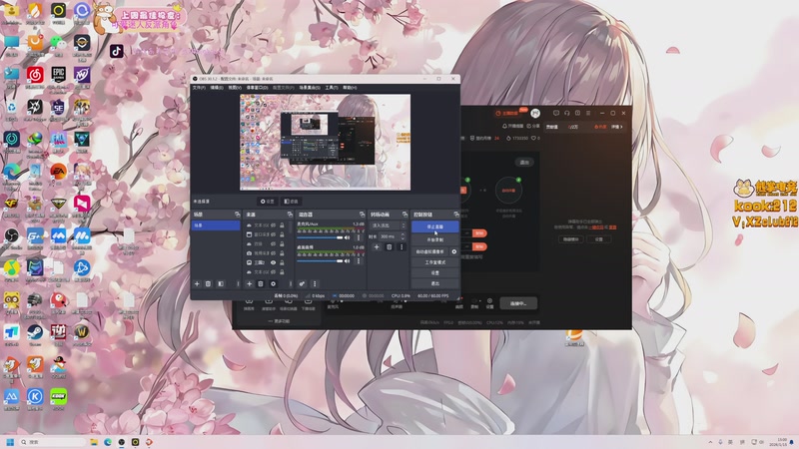Click Stop Streaming button in OBS
799x449 pixels.
(x=434, y=226)
